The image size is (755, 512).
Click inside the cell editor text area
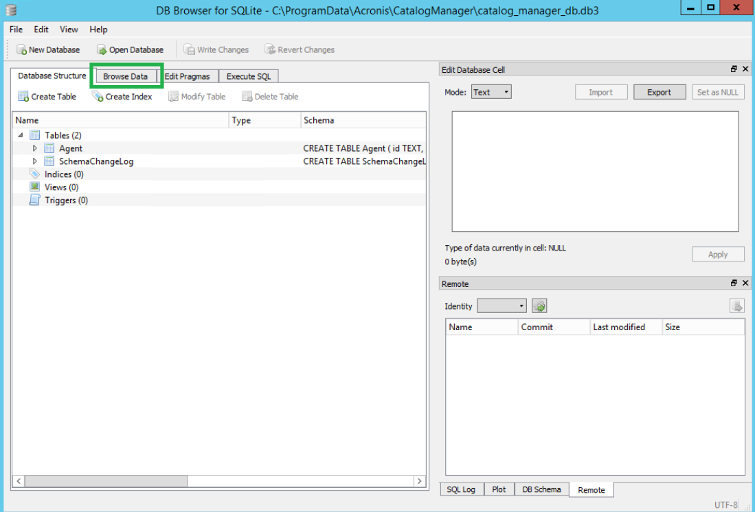[x=595, y=172]
